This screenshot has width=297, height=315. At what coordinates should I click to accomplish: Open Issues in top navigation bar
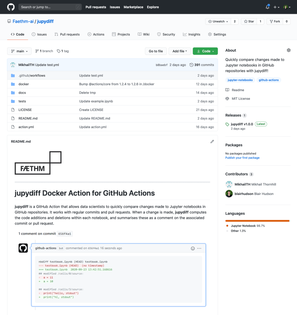click(115, 7)
